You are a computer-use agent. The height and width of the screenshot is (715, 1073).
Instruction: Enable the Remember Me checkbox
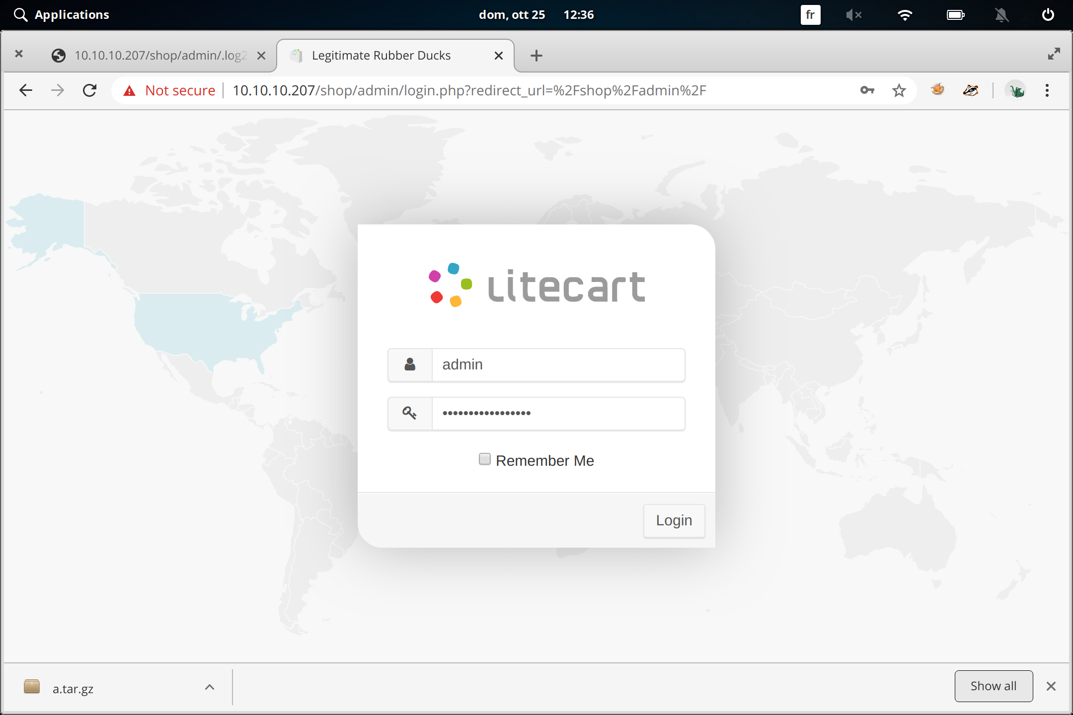[484, 459]
